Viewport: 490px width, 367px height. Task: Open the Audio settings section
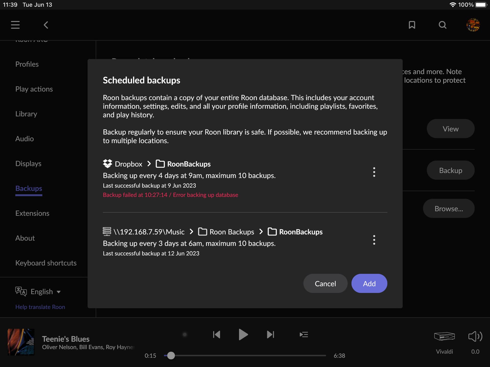tap(24, 139)
